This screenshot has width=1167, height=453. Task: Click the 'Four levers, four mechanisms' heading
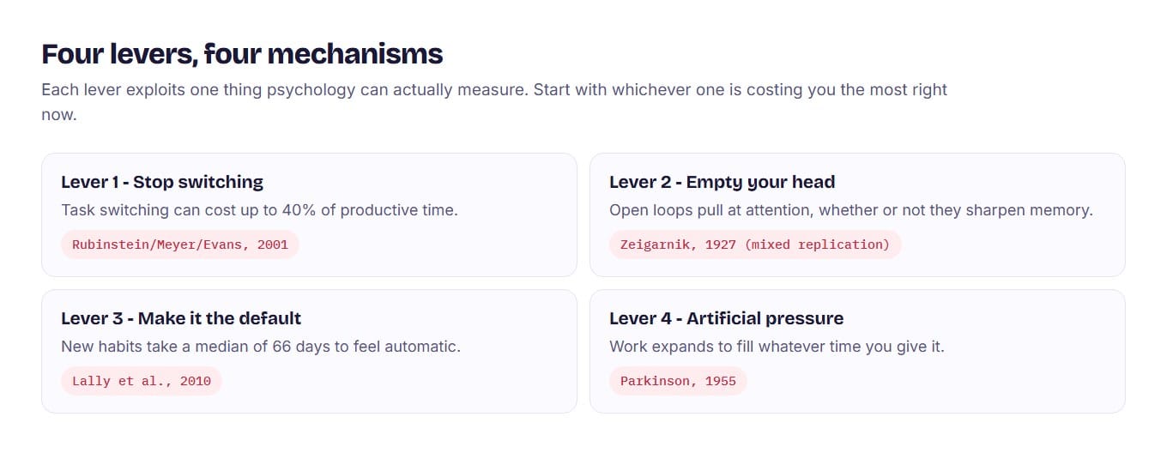pyautogui.click(x=242, y=54)
